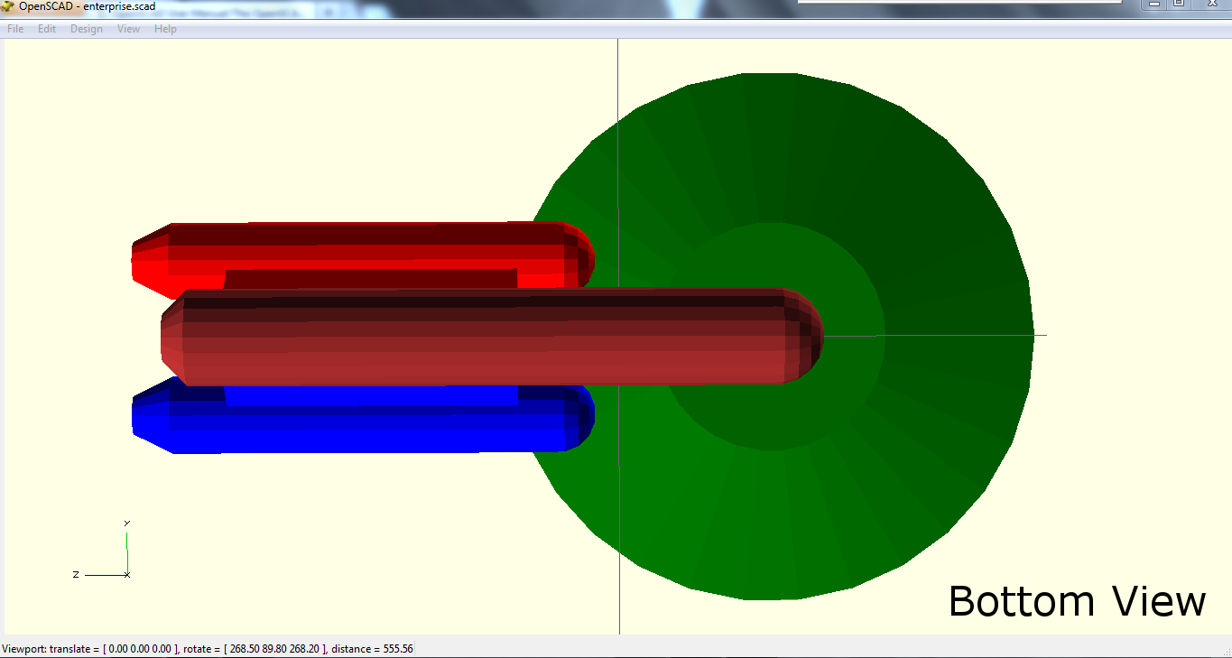Open the Help menu
This screenshot has height=658, width=1232.
tap(164, 28)
